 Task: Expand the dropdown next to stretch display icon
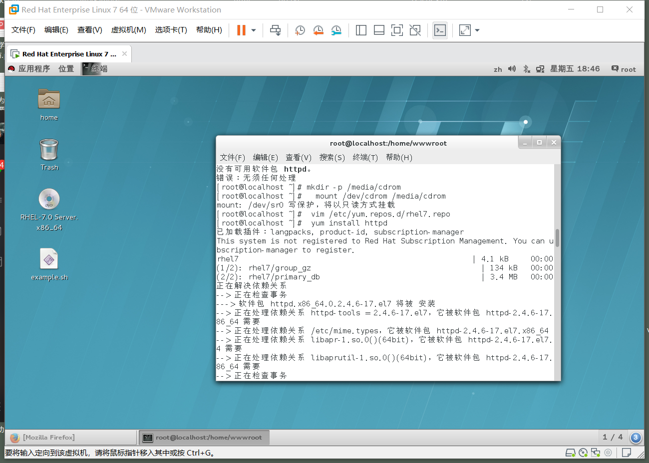(x=477, y=30)
